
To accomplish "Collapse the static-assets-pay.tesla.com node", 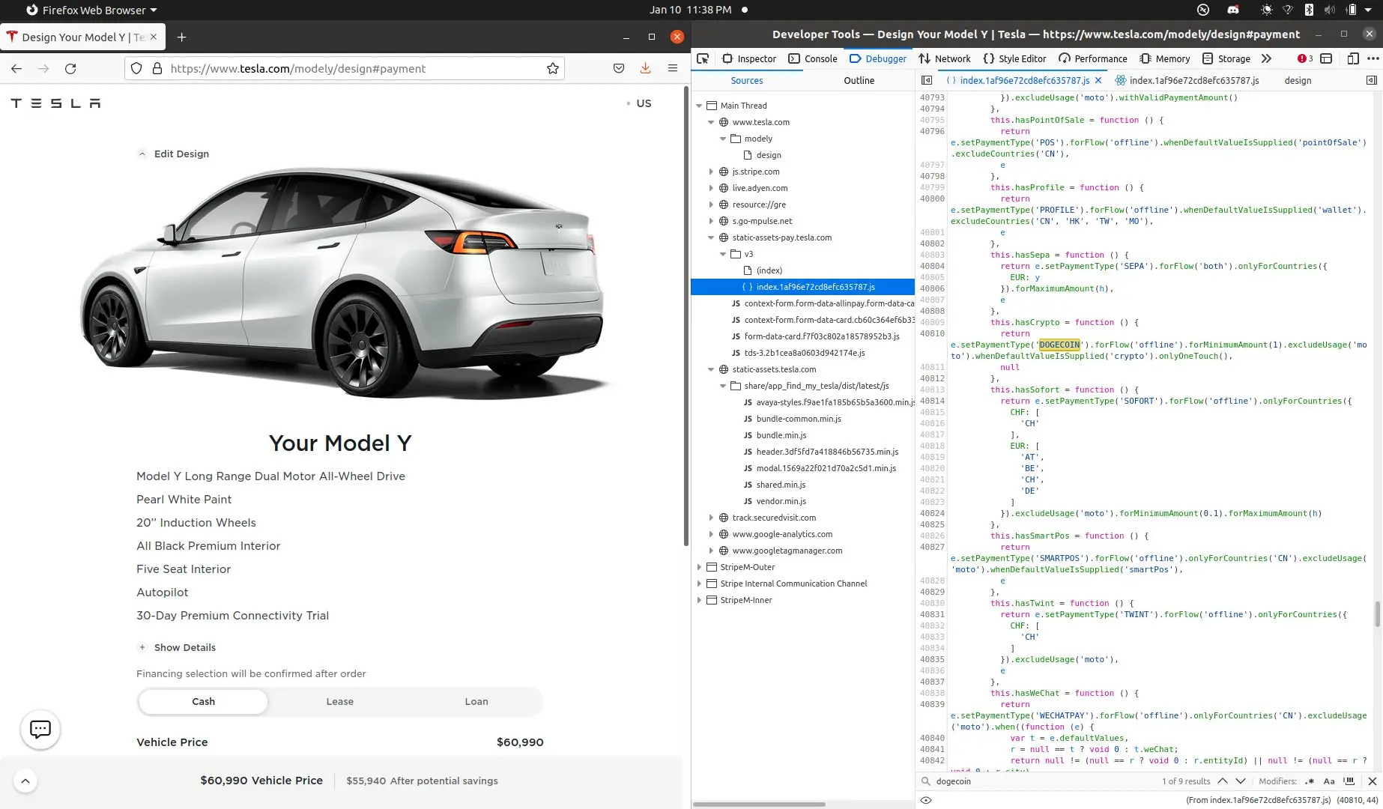I will (x=711, y=237).
